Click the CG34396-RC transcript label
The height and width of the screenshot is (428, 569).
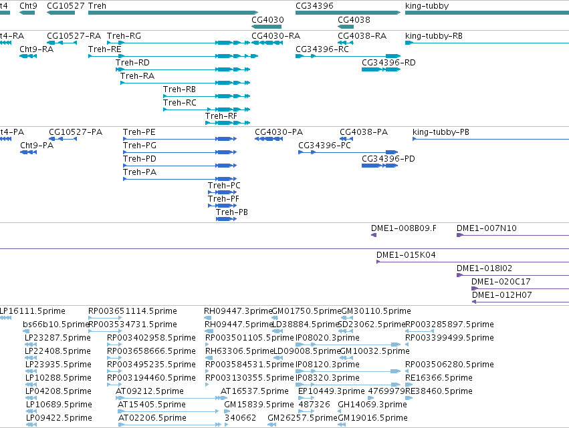(x=322, y=49)
